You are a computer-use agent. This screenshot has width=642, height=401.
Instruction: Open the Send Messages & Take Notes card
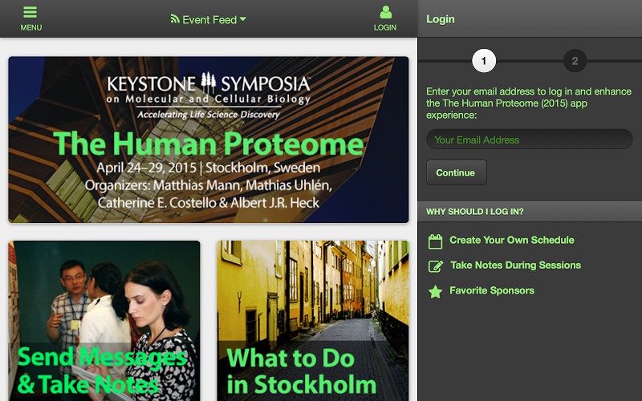(104, 321)
